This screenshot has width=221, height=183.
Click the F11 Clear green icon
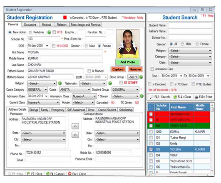coord(175,97)
